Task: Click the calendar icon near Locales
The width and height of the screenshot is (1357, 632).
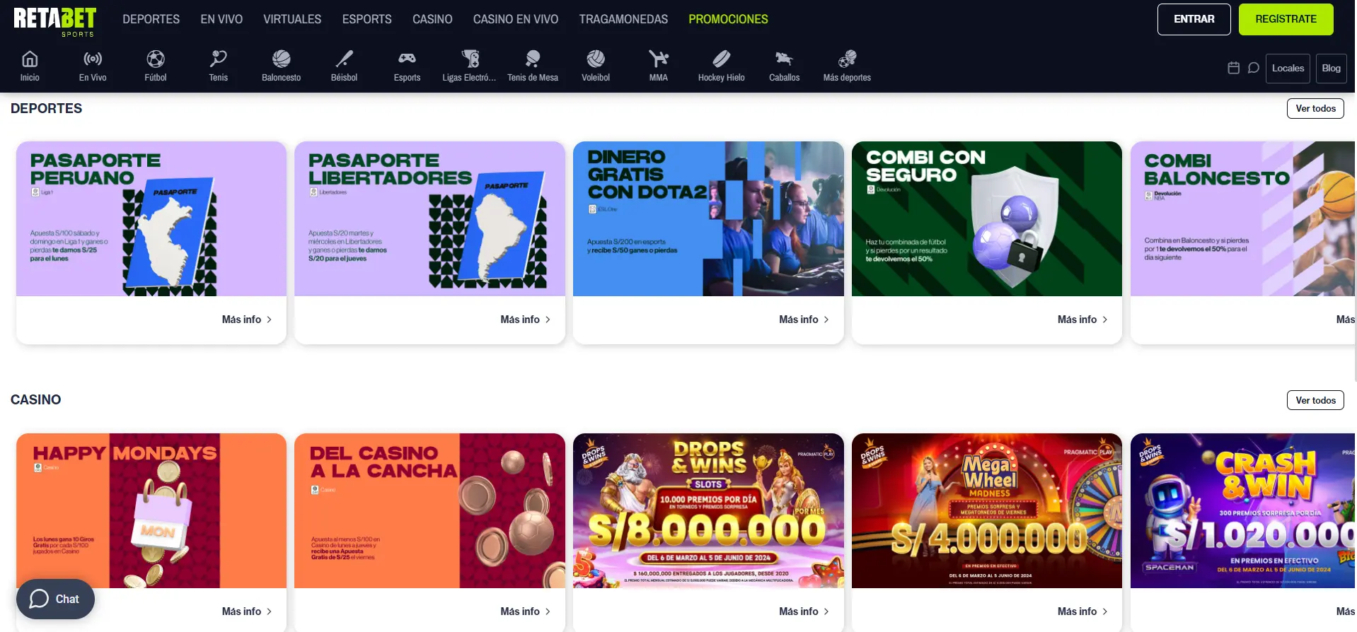Action: (x=1233, y=68)
